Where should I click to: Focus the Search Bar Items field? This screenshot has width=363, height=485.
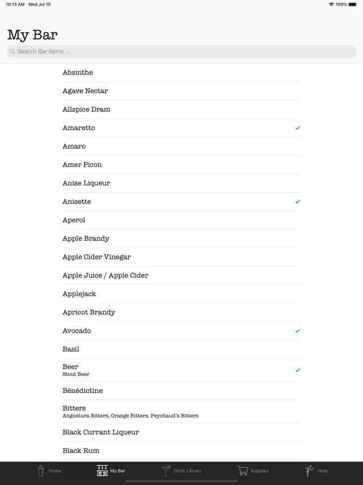point(181,51)
